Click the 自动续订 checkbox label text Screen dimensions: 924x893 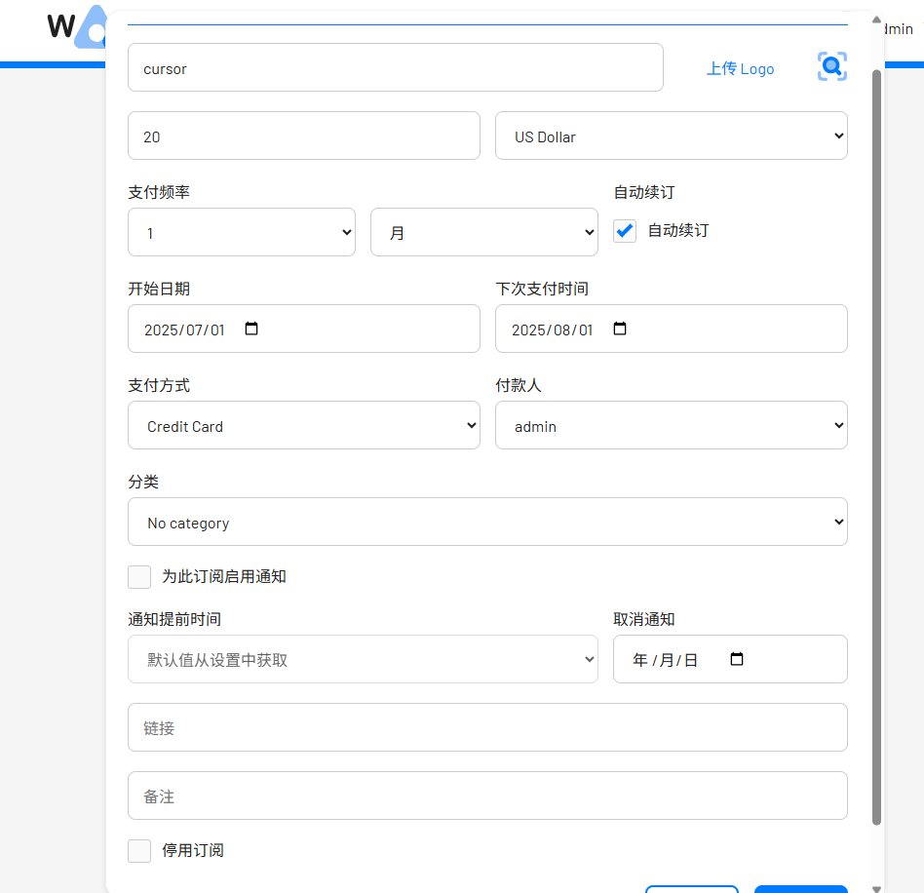point(678,230)
